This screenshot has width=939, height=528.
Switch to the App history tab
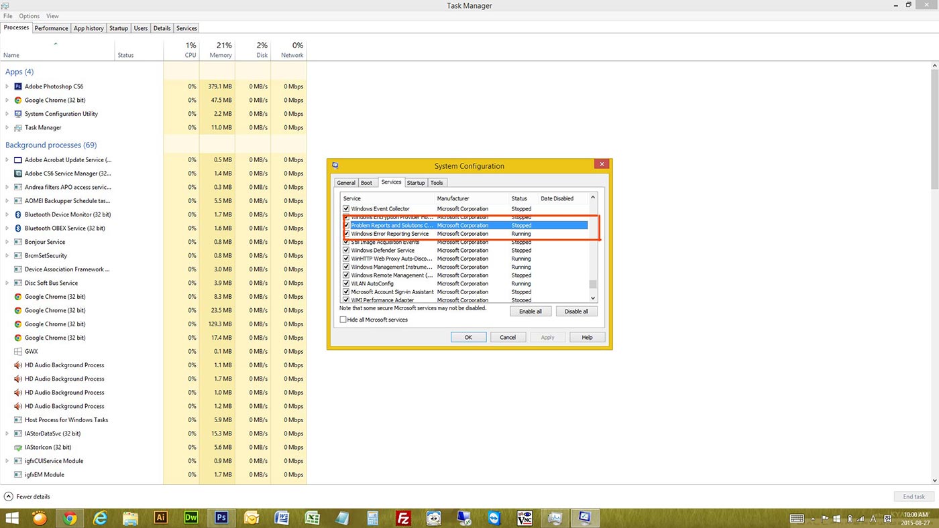tap(89, 28)
